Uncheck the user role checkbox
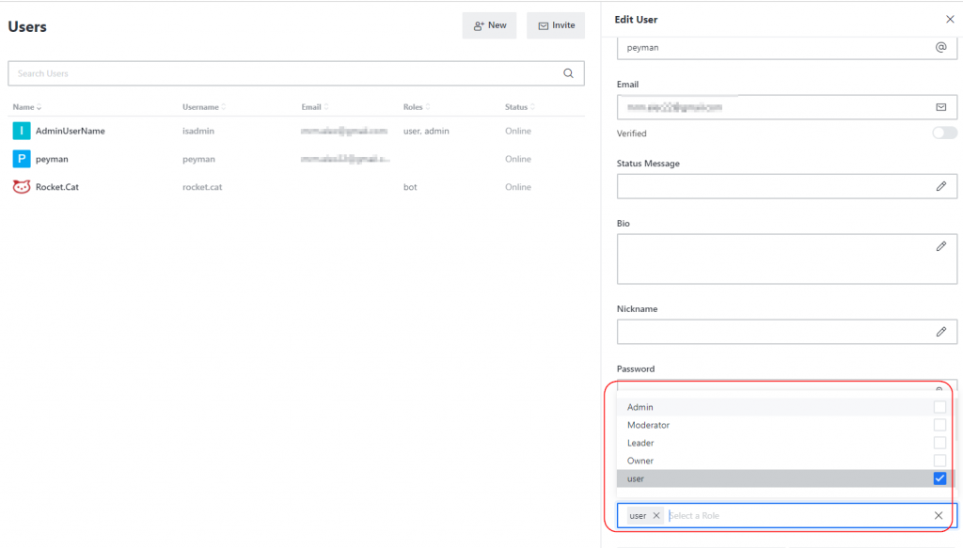Image resolution: width=963 pixels, height=548 pixels. (939, 478)
